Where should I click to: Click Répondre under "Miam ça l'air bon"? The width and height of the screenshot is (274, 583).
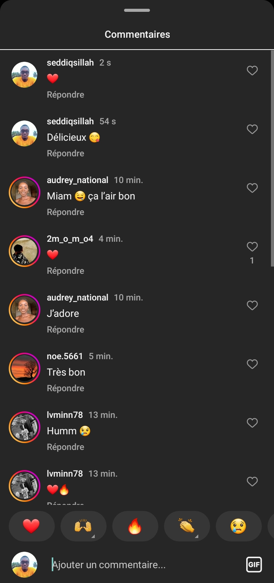click(65, 212)
